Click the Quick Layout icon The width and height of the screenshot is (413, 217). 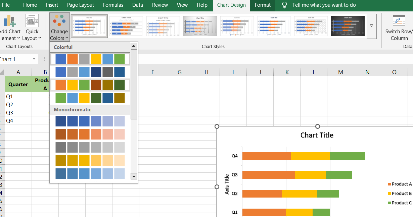tap(32, 20)
